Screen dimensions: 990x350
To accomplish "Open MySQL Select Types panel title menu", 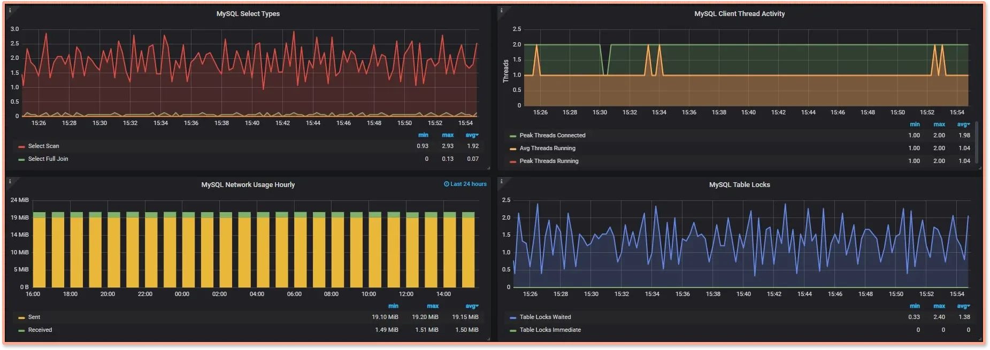I will coord(248,14).
